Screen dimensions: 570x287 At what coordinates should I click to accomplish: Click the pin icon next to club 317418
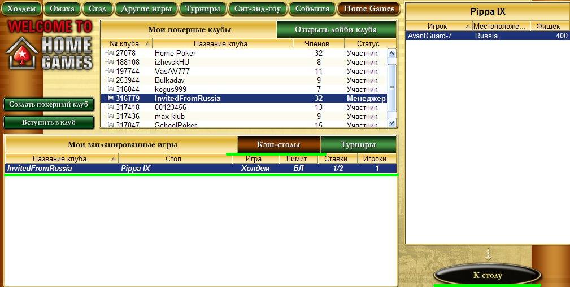110,107
